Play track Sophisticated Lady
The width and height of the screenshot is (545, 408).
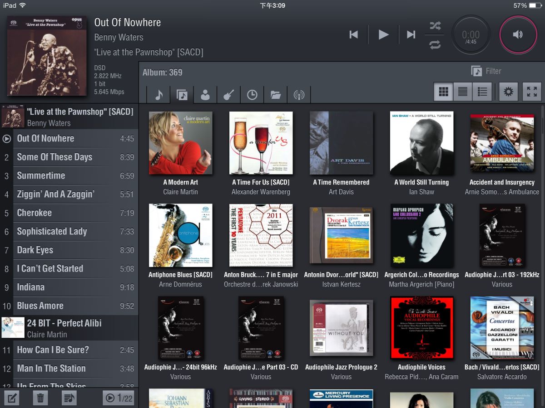(x=69, y=231)
